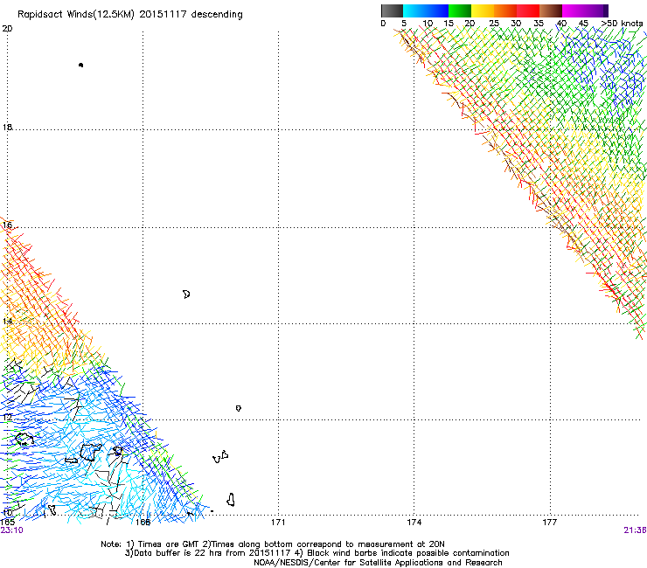This screenshot has height=568, width=647.
Task: Click the title 'Rapidscat Winds(12.5KM) 20151117 descending'
Action: click(130, 15)
